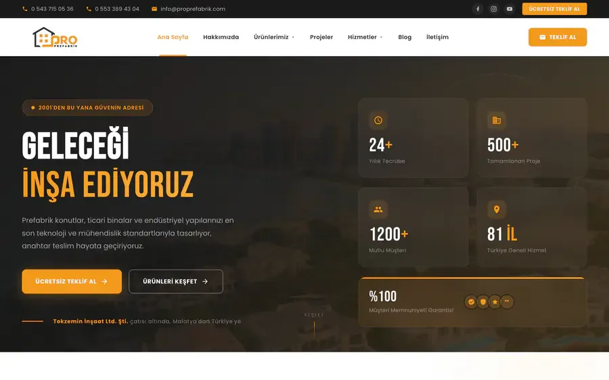This screenshot has width=609, height=380.
Task: Open the Facebook social icon
Action: pyautogui.click(x=478, y=9)
